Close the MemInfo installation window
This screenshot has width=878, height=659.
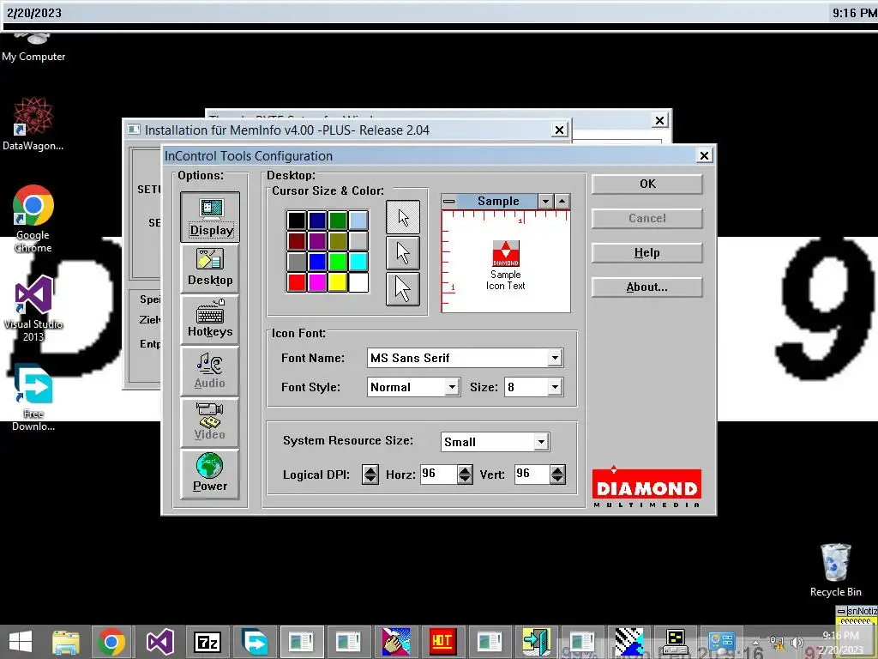pos(559,130)
